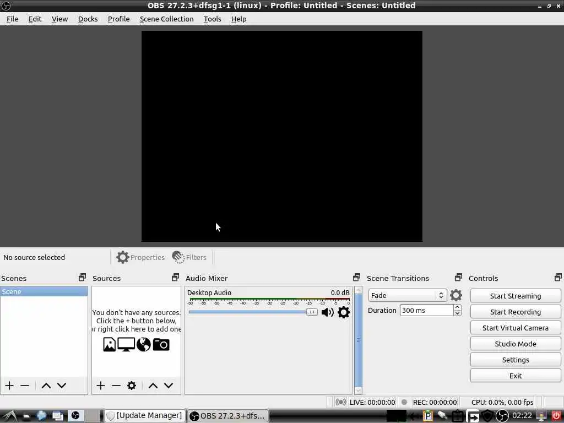This screenshot has height=423, width=564.
Task: Pop out the Sources dock
Action: [x=175, y=278]
